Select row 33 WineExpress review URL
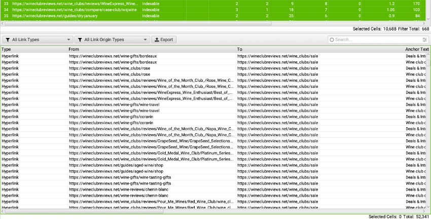 pyautogui.click(x=75, y=4)
